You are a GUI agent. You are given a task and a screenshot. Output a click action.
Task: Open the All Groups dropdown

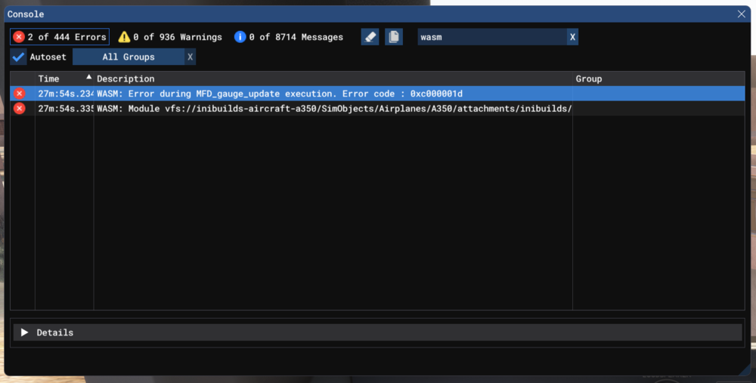click(128, 57)
